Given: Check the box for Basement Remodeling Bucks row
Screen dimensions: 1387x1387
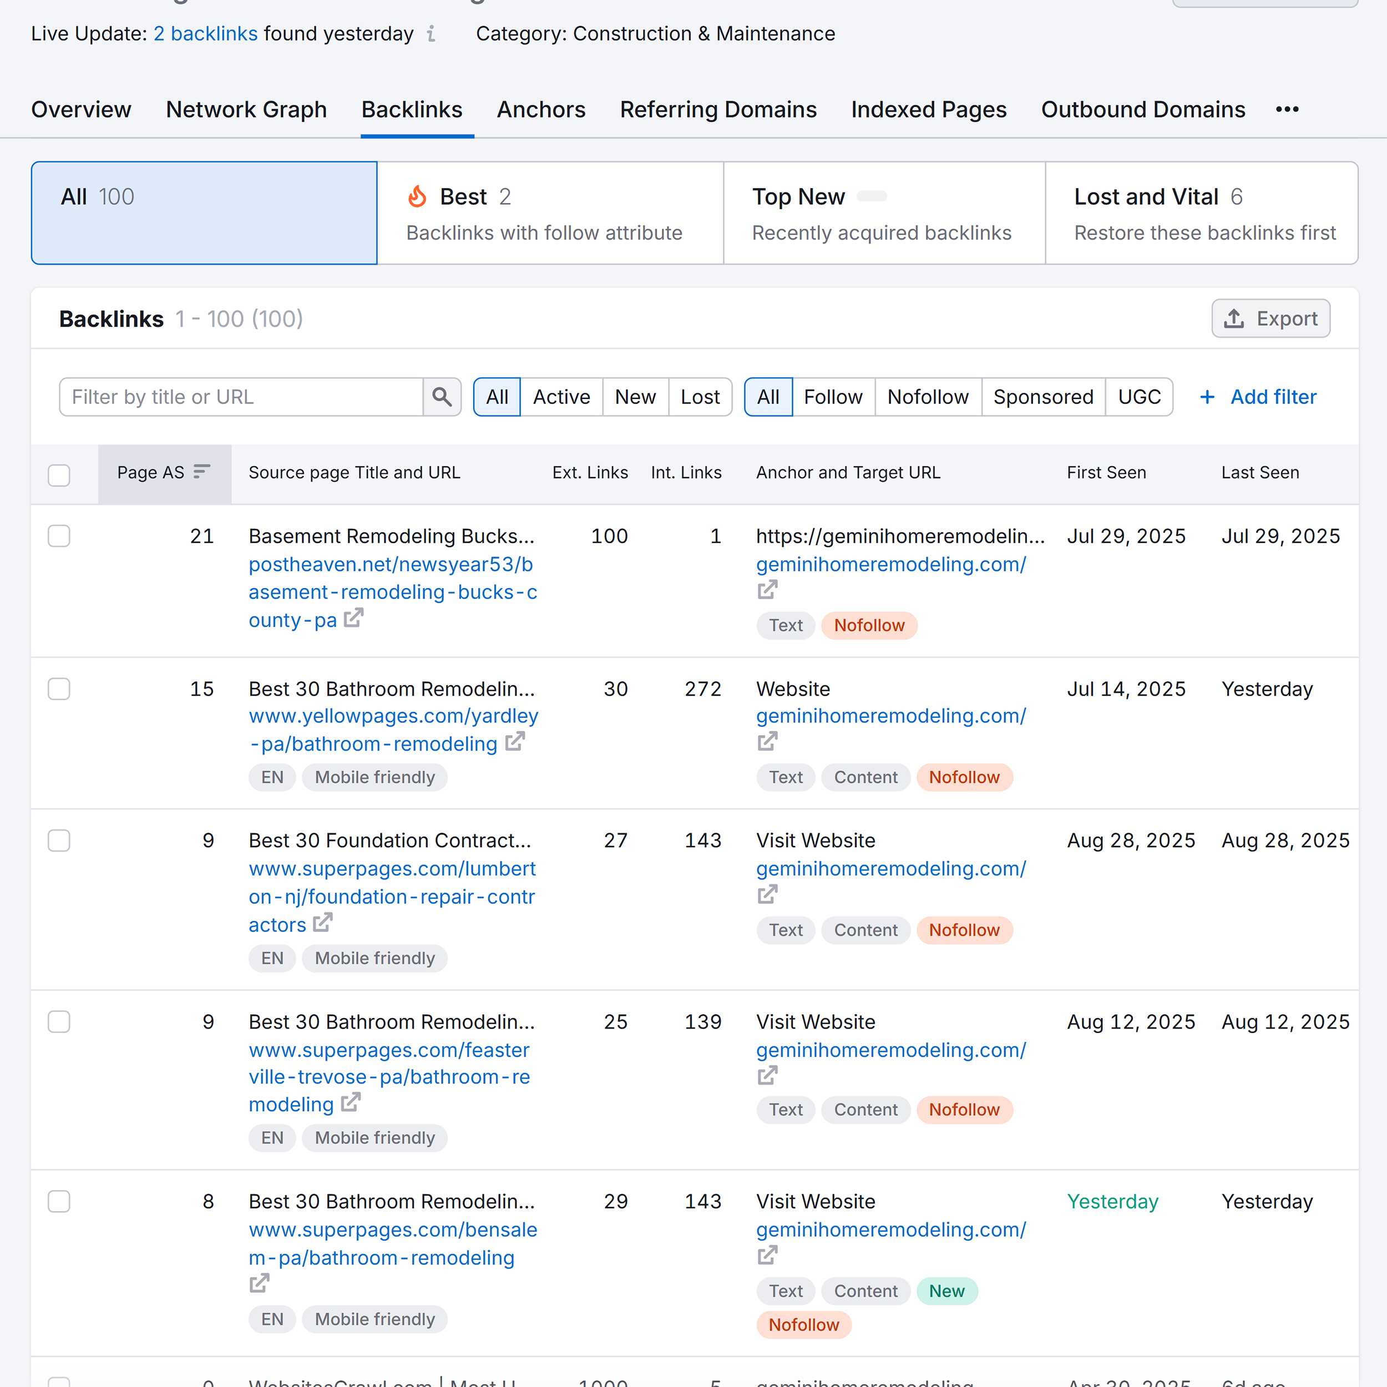Looking at the screenshot, I should (59, 536).
